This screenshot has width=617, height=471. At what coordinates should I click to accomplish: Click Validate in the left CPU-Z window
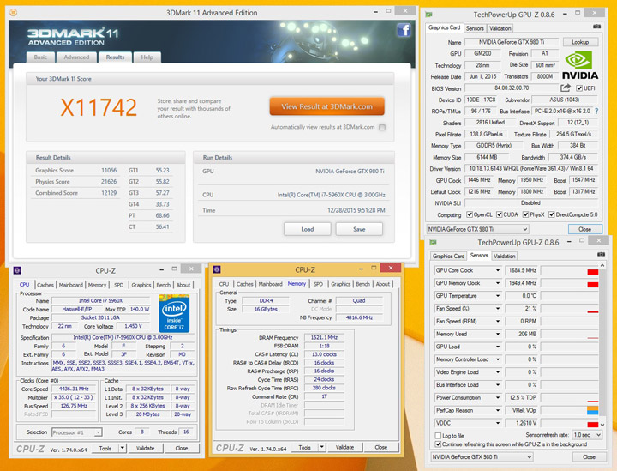(x=145, y=448)
